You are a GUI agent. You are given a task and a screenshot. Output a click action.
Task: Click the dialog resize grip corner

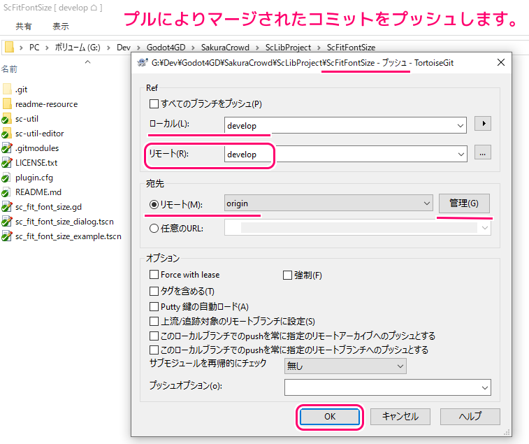click(x=507, y=432)
